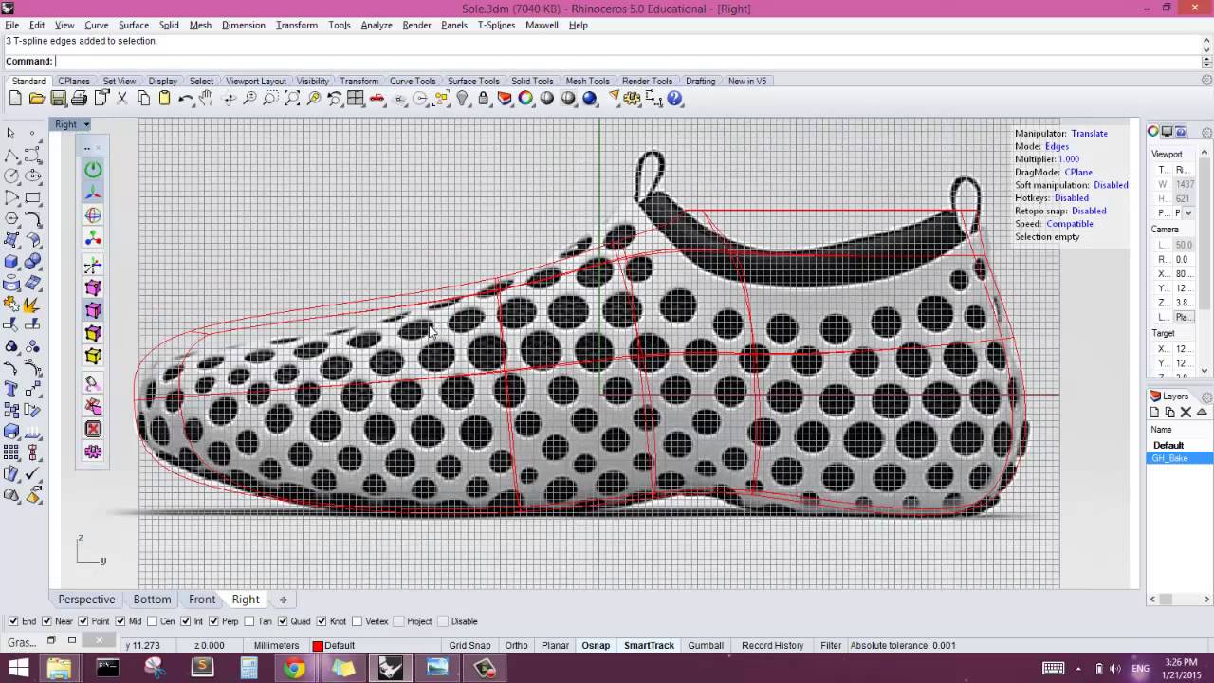Toggle Osnap in status bar
The height and width of the screenshot is (683, 1214).
click(x=596, y=645)
